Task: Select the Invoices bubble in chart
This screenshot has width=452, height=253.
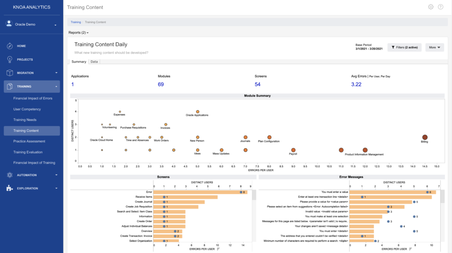Action: point(166,124)
